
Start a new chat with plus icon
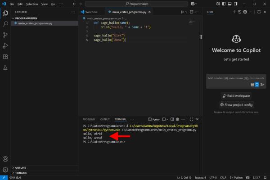tap(234, 12)
